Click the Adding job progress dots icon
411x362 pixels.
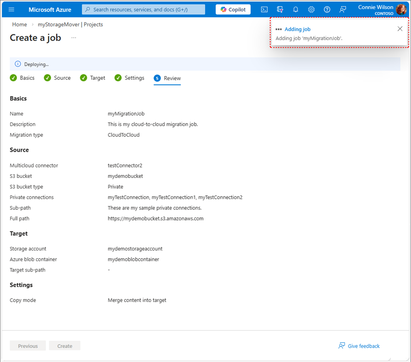[278, 29]
